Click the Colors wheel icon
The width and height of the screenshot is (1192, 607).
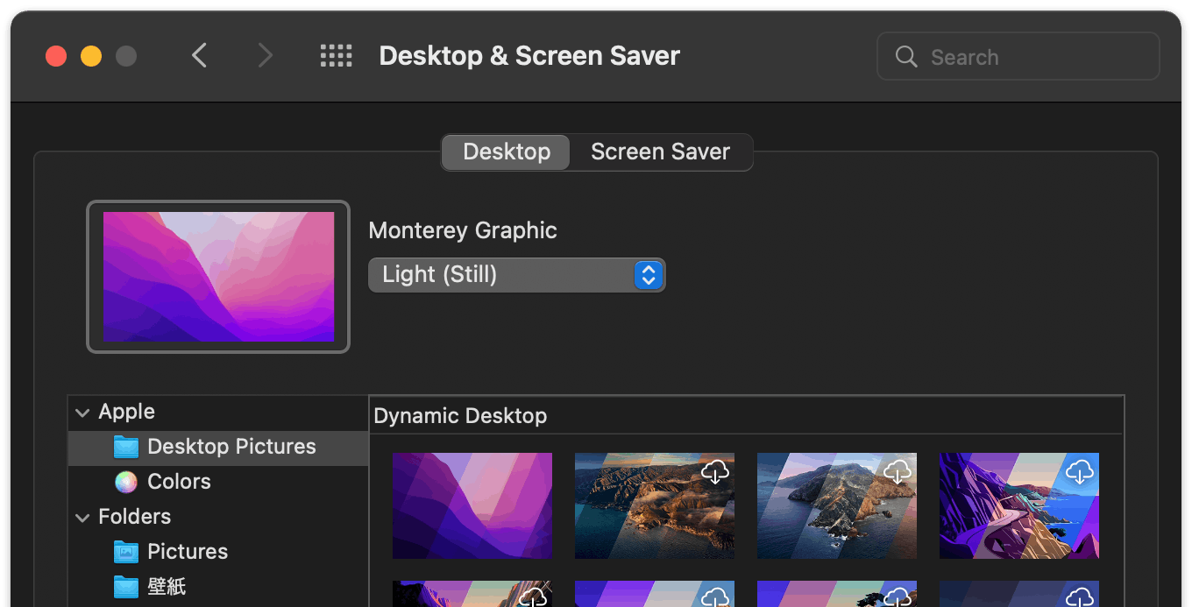coord(126,482)
